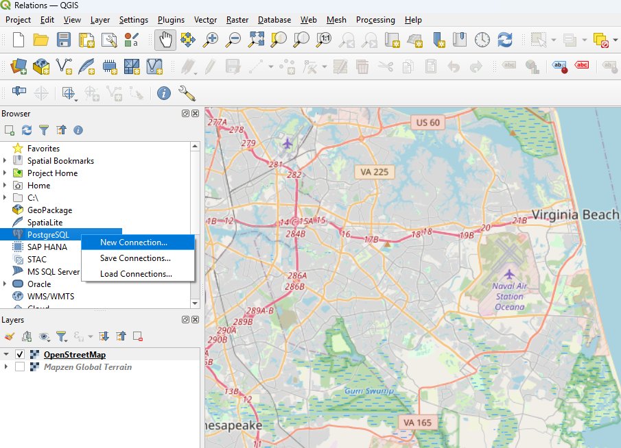Open the Database menu
Image resolution: width=621 pixels, height=448 pixels.
click(274, 20)
